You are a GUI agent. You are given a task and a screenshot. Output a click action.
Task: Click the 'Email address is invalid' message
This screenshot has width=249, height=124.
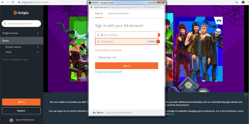click(x=108, y=50)
